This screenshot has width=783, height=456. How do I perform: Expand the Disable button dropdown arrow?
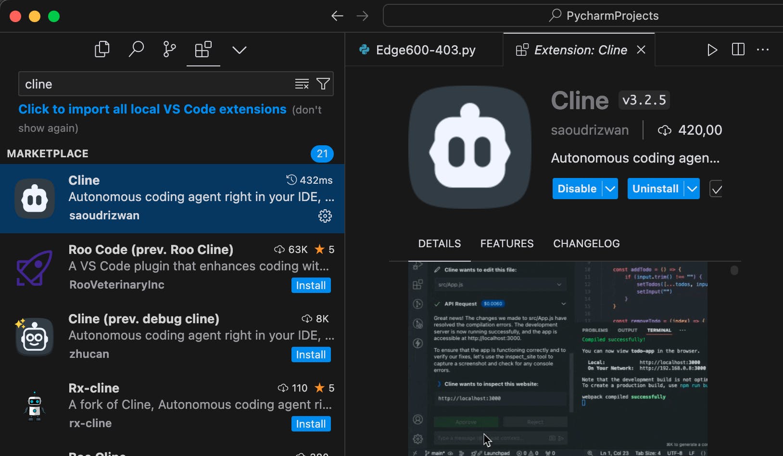(x=610, y=189)
